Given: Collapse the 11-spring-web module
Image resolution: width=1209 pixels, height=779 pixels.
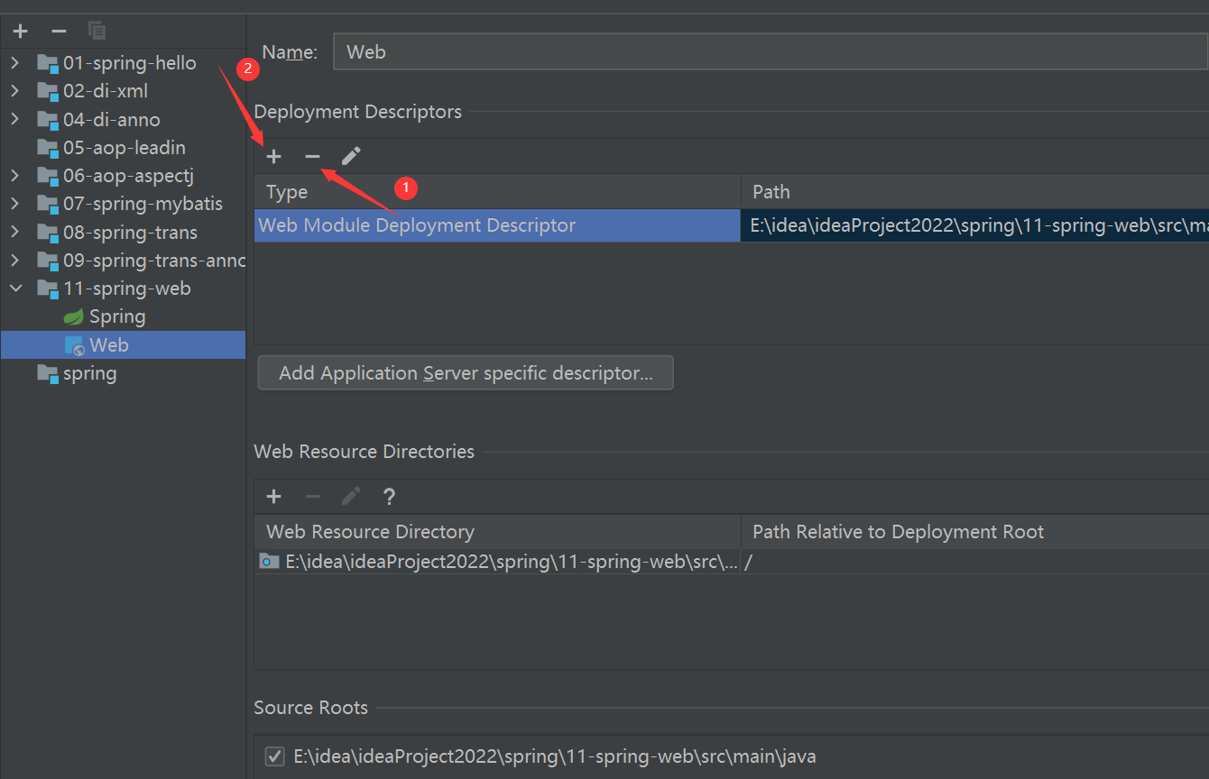Looking at the screenshot, I should (x=15, y=289).
